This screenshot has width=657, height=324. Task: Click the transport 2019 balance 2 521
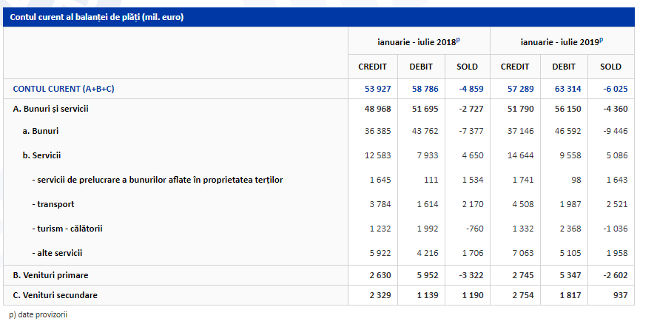click(617, 205)
